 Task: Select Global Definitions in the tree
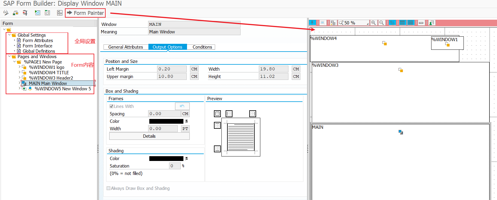(x=39, y=51)
